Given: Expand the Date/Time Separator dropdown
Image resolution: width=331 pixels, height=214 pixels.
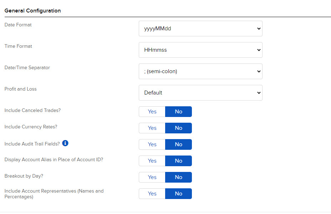Looking at the screenshot, I should 200,71.
